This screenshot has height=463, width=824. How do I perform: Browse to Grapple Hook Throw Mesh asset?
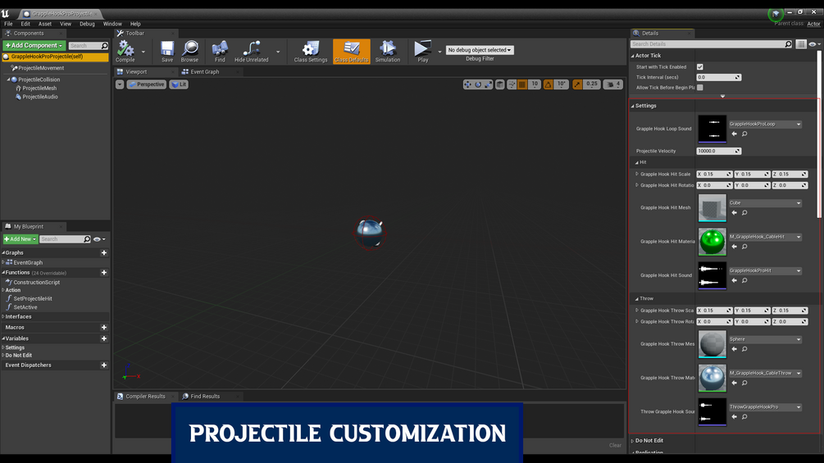coord(744,349)
